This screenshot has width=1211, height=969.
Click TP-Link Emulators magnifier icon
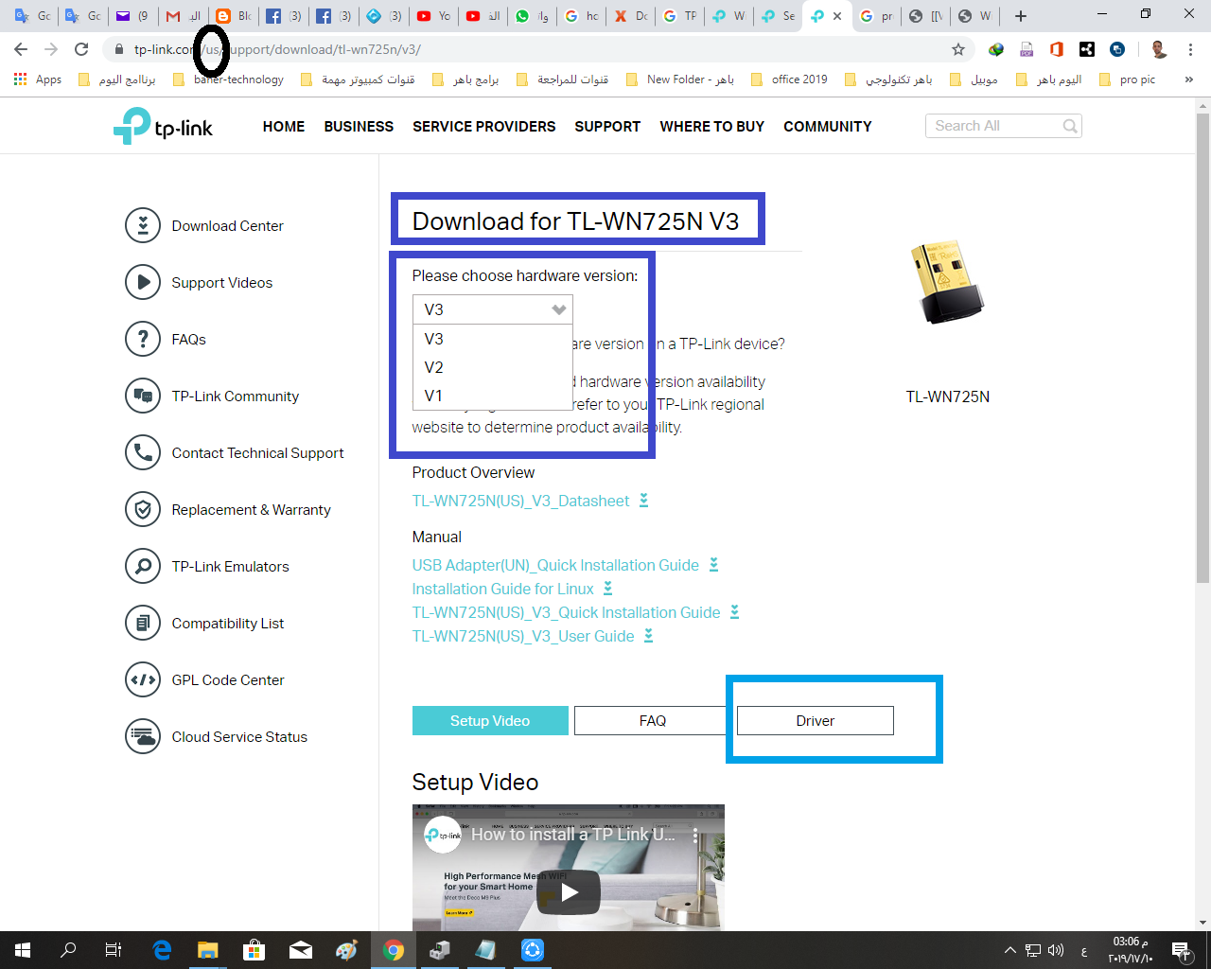(x=143, y=567)
